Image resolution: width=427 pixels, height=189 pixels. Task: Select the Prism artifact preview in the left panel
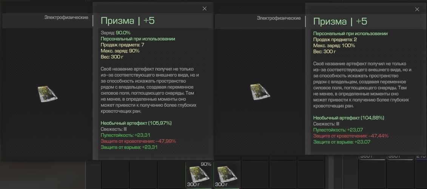48,94
